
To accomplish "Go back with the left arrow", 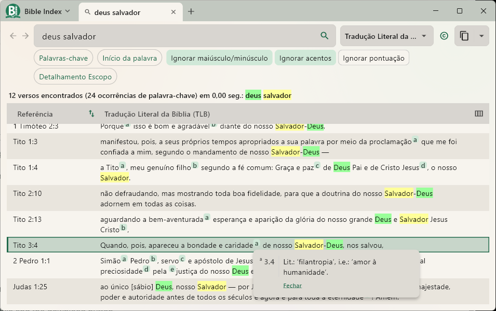I will (13, 36).
